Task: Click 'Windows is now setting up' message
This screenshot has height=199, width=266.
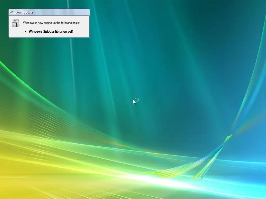Action: pyautogui.click(x=51, y=23)
